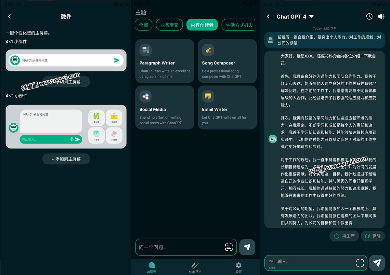Open the Email Writer card icon
The height and width of the screenshot is (275, 390).
pos(208,97)
